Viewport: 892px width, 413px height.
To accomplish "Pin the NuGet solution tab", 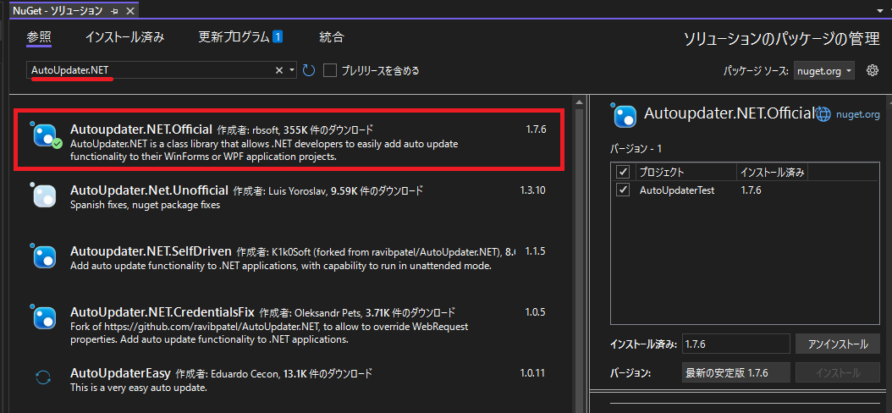I will (114, 11).
